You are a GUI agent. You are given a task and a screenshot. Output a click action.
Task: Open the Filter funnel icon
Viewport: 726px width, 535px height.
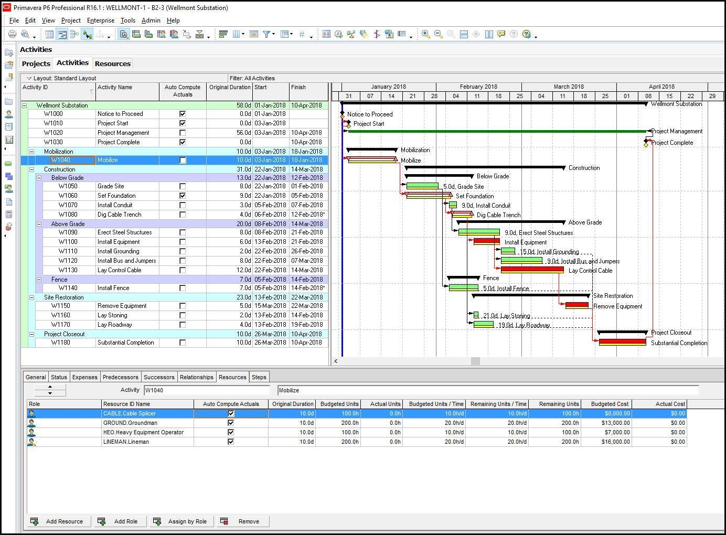click(266, 35)
